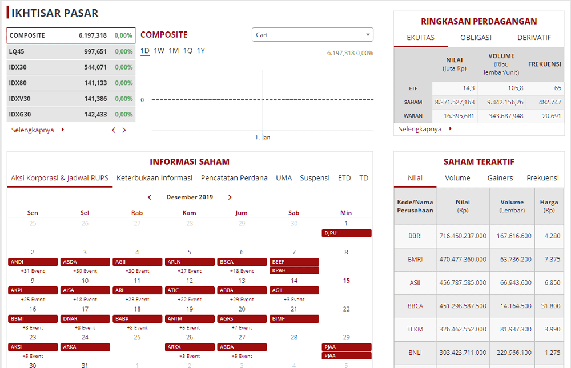Image resolution: width=571 pixels, height=368 pixels.
Task: Select the 1Y chart range
Action: pos(201,51)
